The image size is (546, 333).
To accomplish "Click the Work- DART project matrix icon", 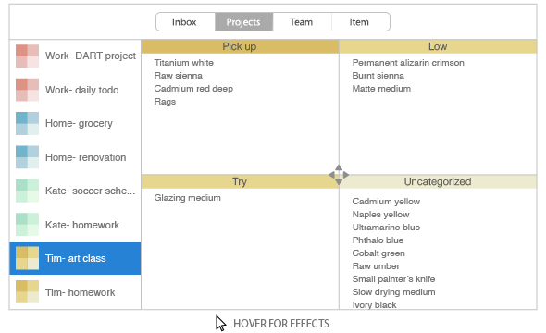I will coord(27,56).
